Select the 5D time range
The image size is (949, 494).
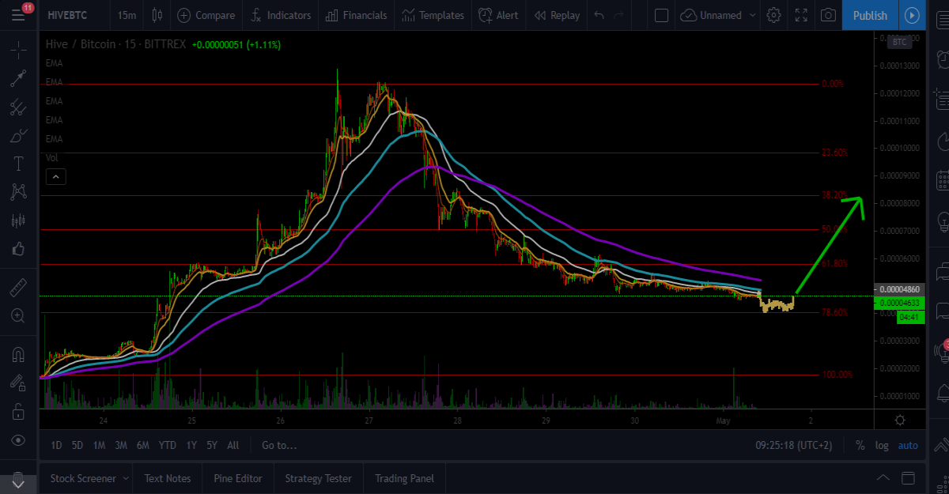pos(78,445)
